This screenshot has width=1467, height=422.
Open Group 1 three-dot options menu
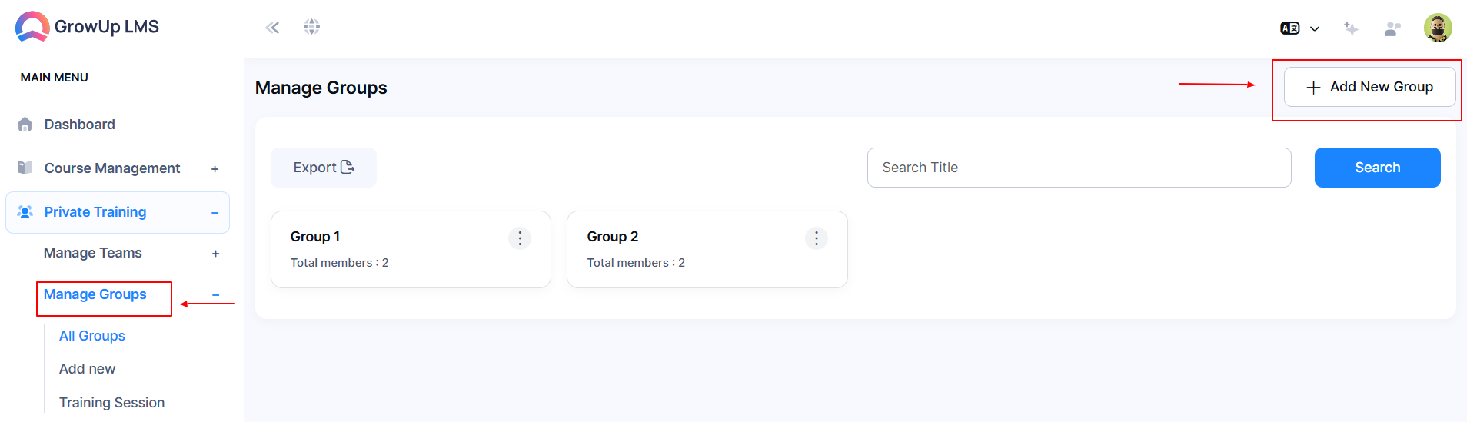click(x=520, y=238)
